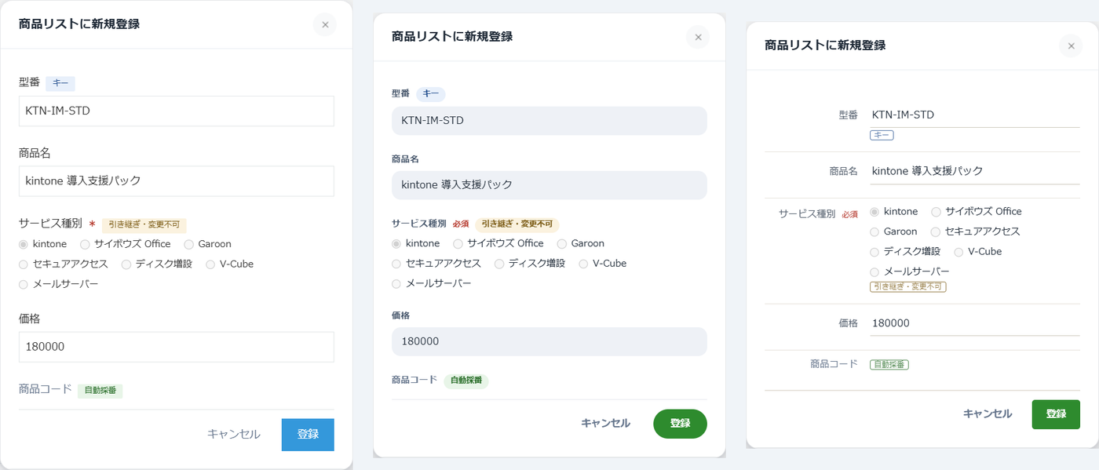Select サイボウズ Office radio in middle dialog
This screenshot has width=1099, height=470.
point(458,243)
